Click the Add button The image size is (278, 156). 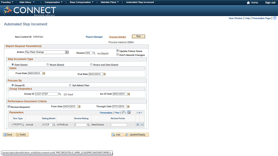pos(117,135)
